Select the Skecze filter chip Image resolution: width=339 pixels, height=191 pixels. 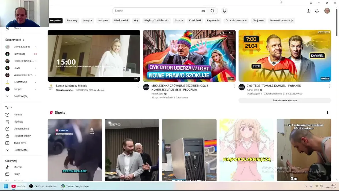coord(179,20)
